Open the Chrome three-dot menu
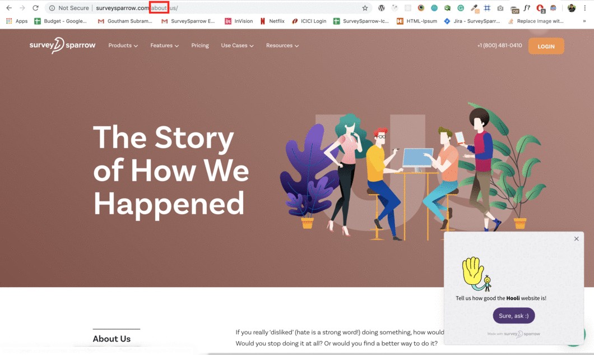 [x=585, y=8]
